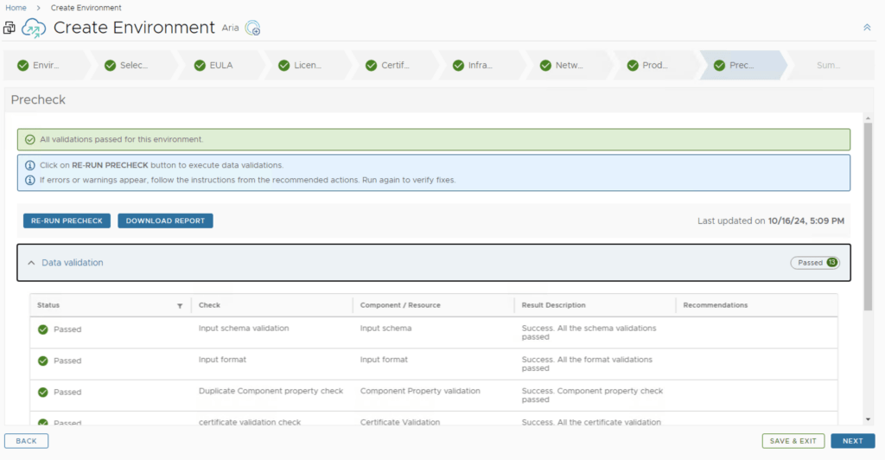Click the stacked pages icon beside cloud logo

coord(10,29)
